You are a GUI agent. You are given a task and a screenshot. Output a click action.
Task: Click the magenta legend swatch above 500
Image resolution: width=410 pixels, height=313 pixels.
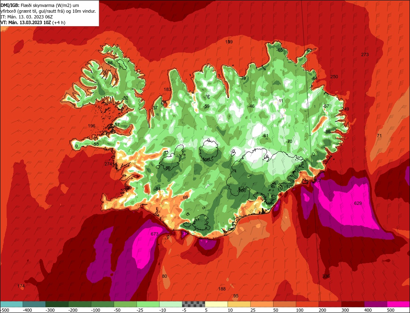point(398,304)
